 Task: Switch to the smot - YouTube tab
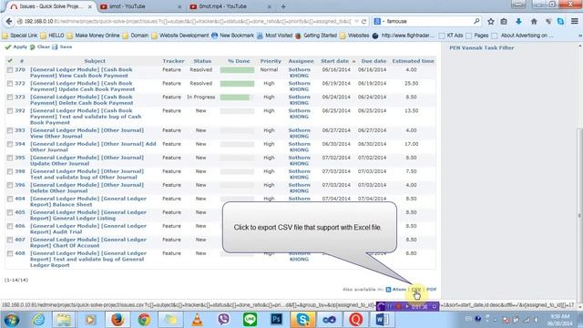pyautogui.click(x=140, y=6)
